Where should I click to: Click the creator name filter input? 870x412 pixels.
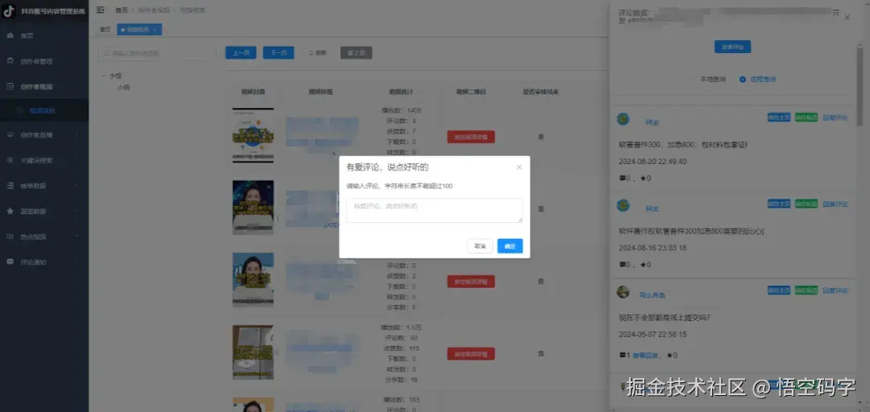pyautogui.click(x=156, y=54)
